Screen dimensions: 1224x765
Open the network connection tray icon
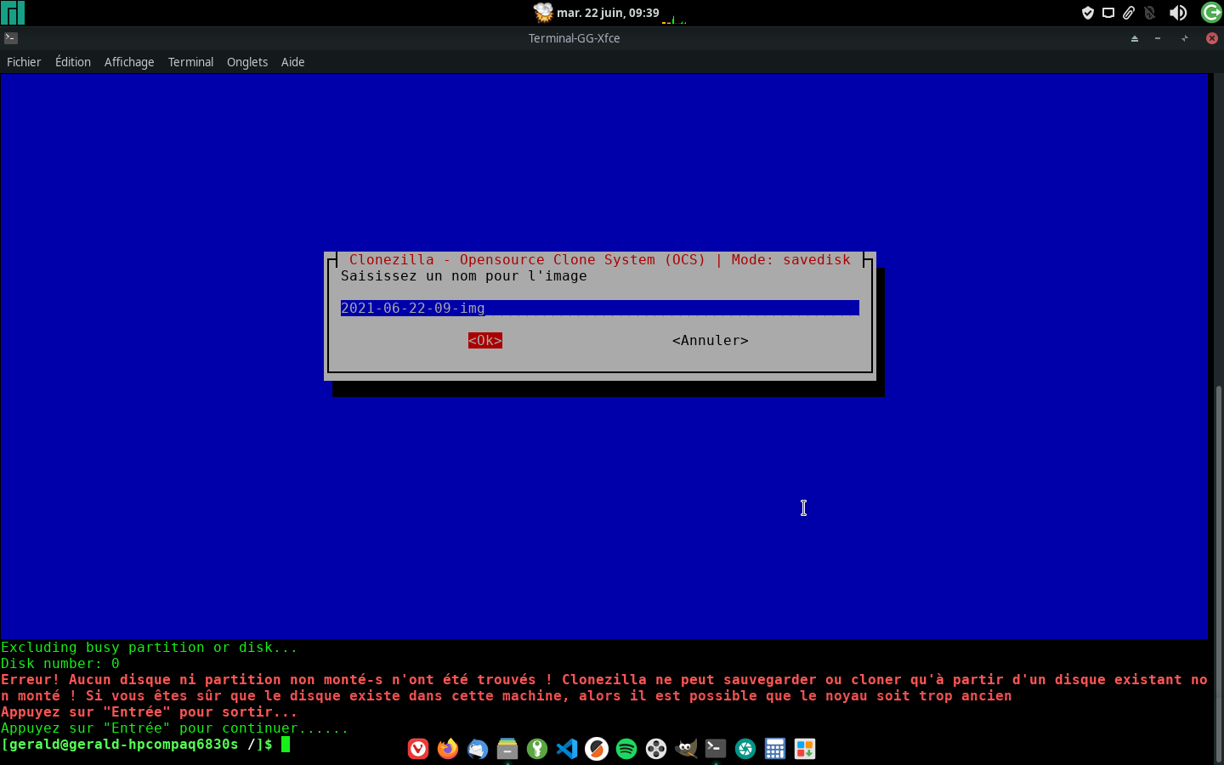pos(1108,13)
